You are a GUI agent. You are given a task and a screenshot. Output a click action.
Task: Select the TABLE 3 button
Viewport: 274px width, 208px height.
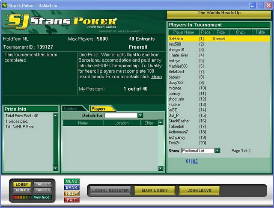(43, 190)
